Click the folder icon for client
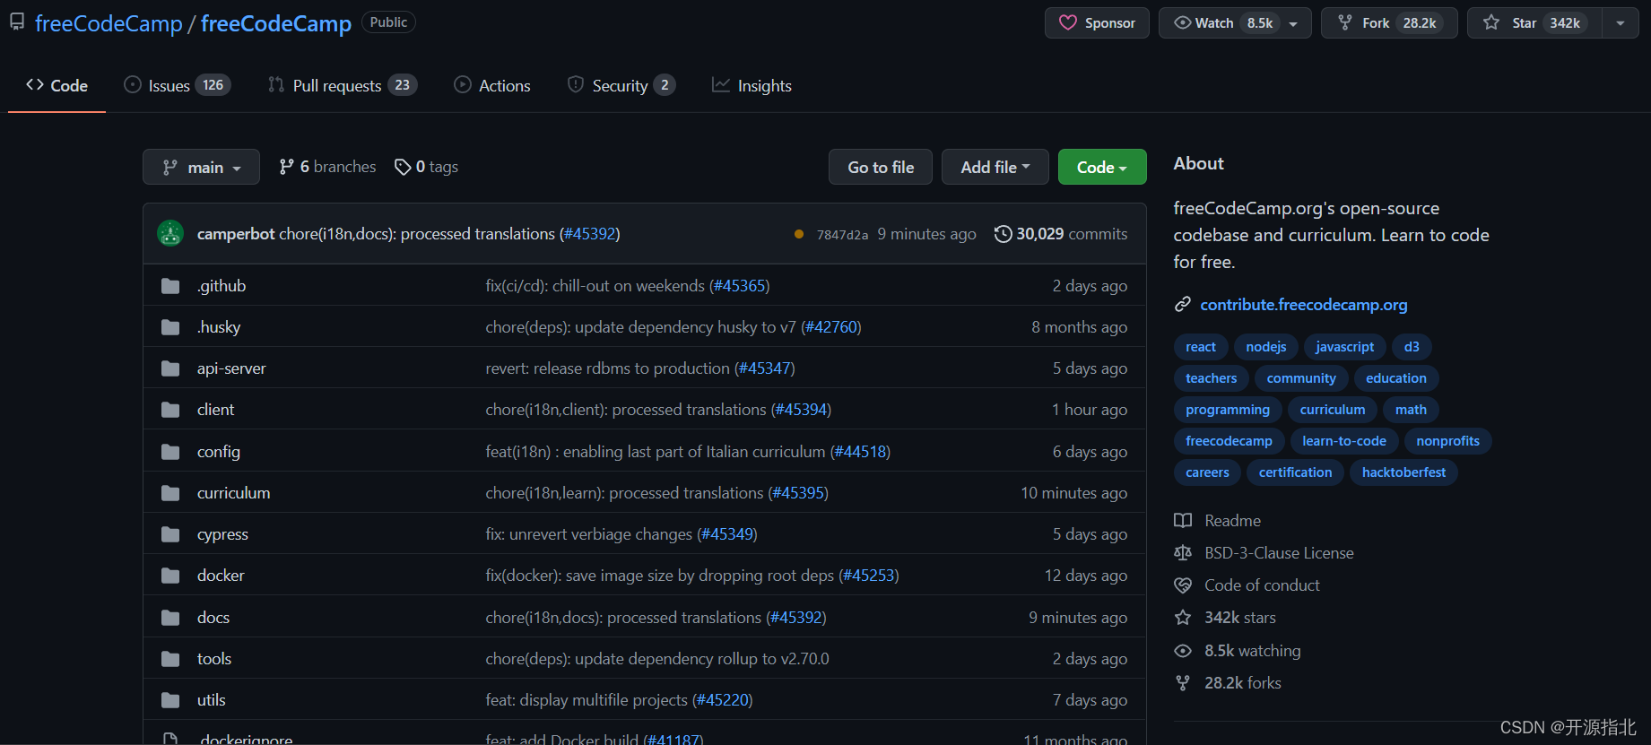1651x745 pixels. pyautogui.click(x=170, y=410)
